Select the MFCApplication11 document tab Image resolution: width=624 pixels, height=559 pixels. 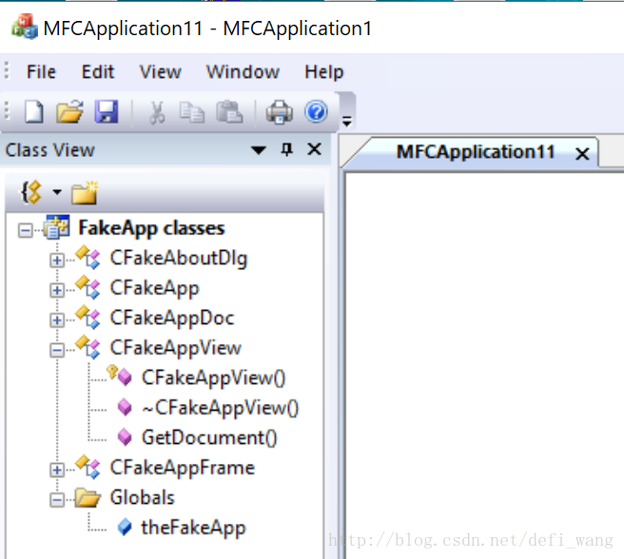click(x=476, y=152)
